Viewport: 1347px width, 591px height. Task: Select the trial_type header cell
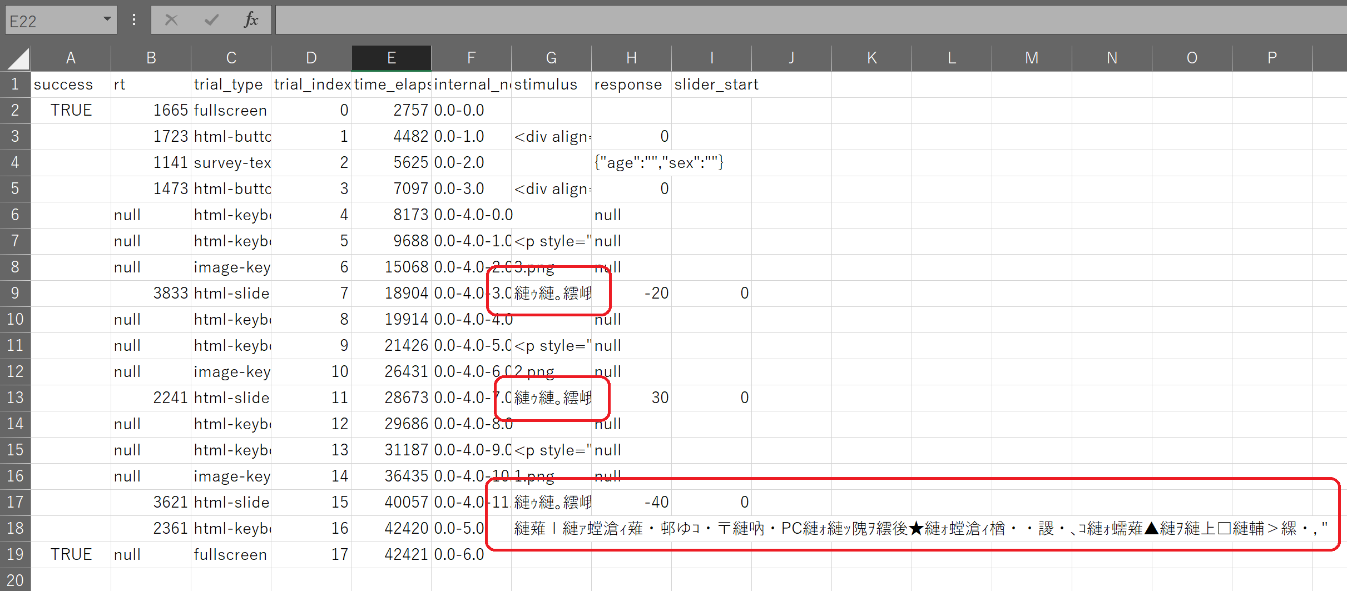pos(231,84)
